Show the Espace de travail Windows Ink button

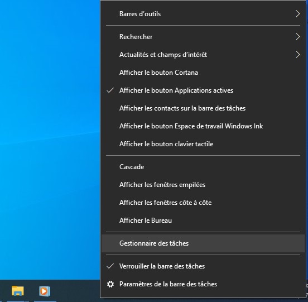click(x=203, y=126)
